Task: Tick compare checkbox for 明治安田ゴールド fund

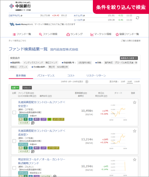Action: coord(14,168)
